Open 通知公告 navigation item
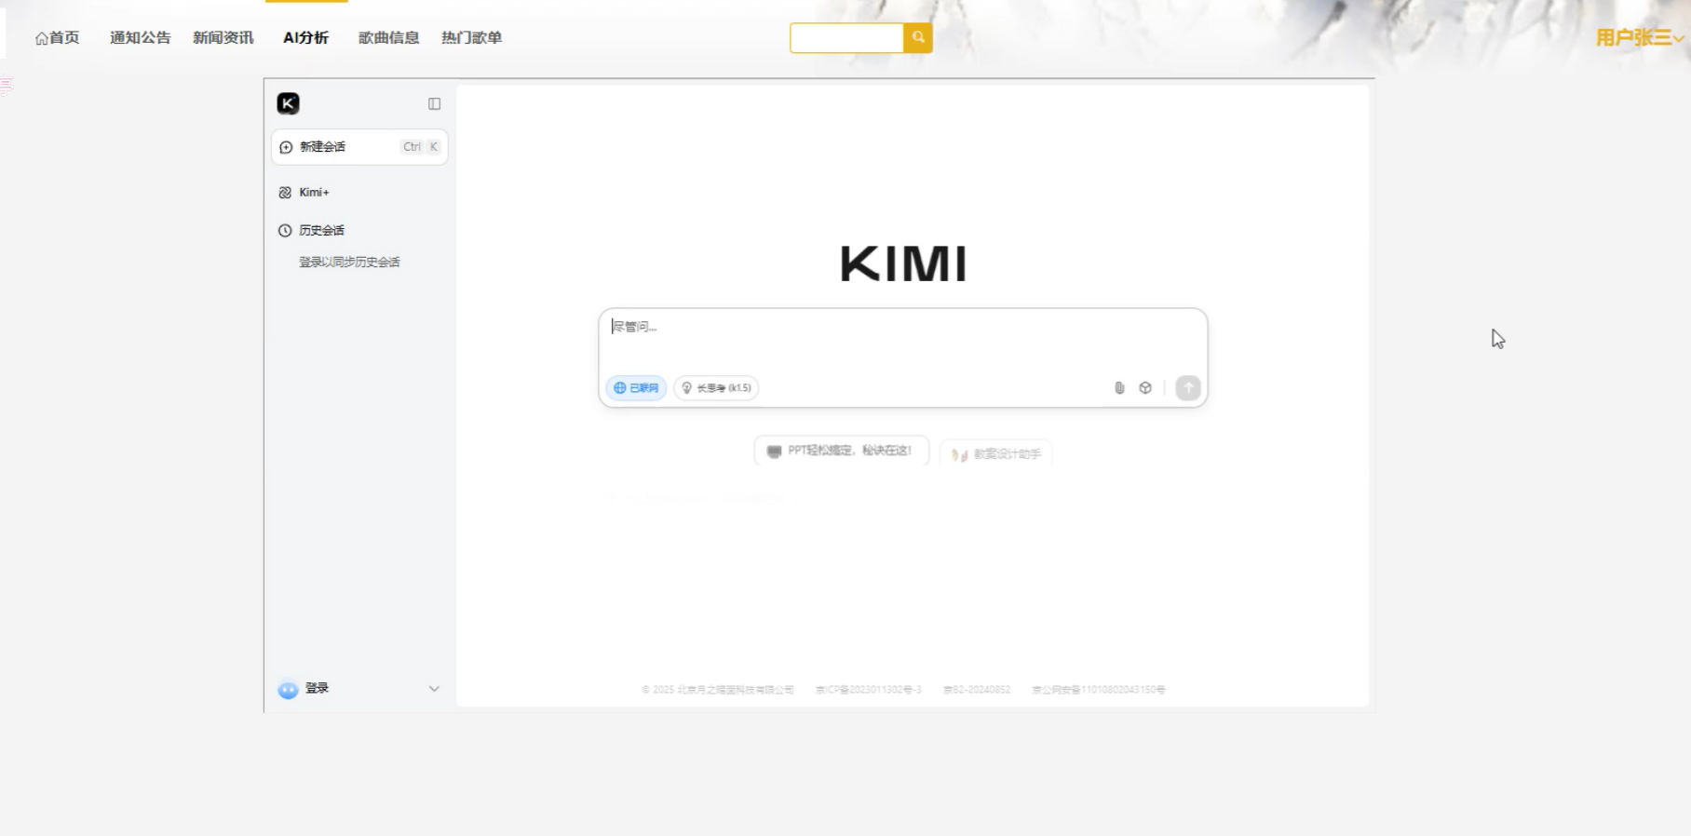The height and width of the screenshot is (836, 1691). [141, 38]
